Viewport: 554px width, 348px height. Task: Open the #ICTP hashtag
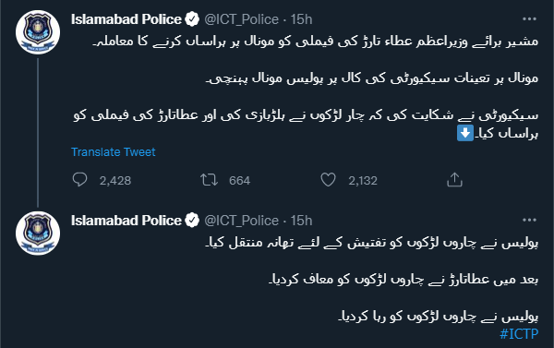click(x=519, y=333)
